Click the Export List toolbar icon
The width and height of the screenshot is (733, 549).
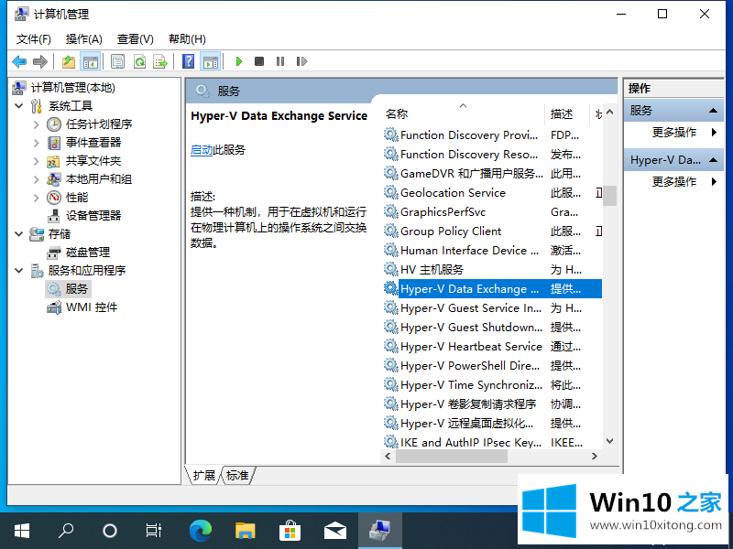tap(160, 61)
